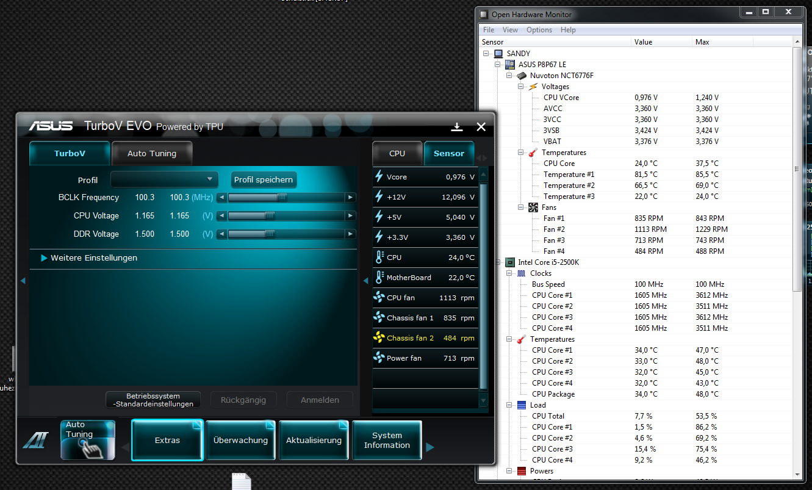Image resolution: width=812 pixels, height=490 pixels.
Task: Click the Vcore lightning bolt icon
Action: (379, 177)
